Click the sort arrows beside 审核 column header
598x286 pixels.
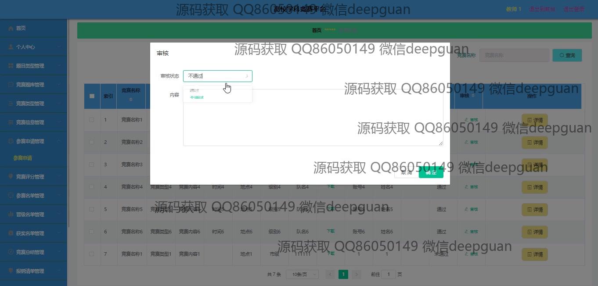tap(473, 96)
